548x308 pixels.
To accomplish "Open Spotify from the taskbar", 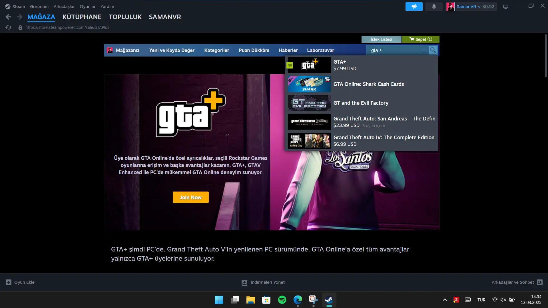I will coord(282,300).
